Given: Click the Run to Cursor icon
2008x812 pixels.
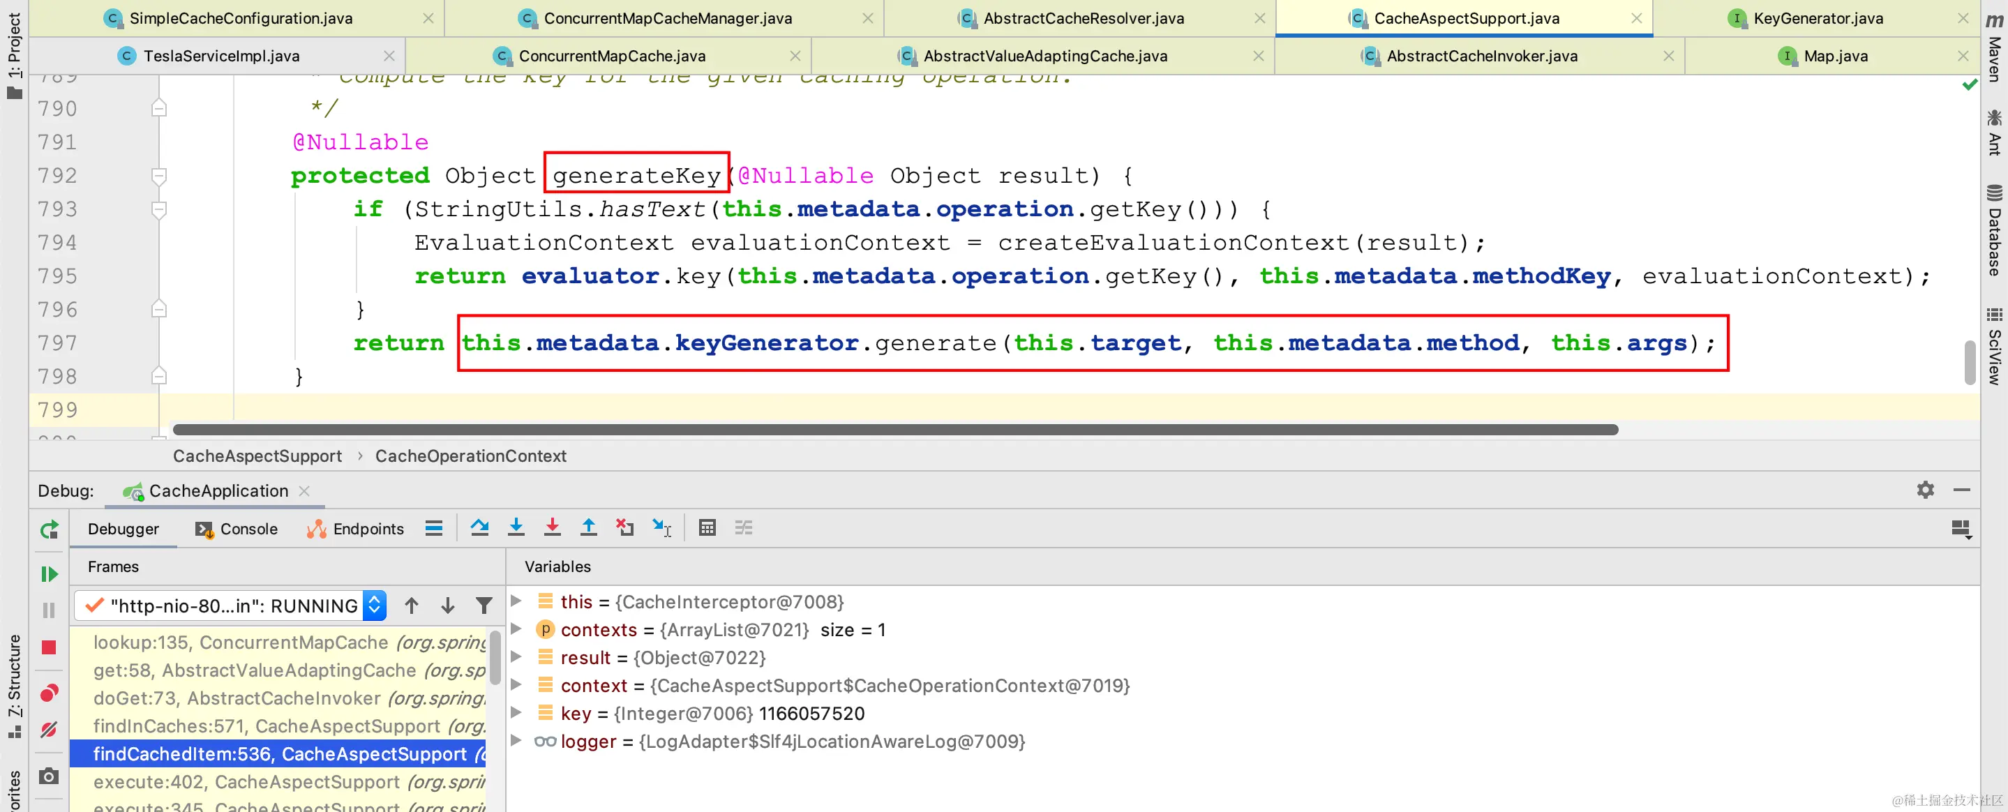Looking at the screenshot, I should click(662, 527).
